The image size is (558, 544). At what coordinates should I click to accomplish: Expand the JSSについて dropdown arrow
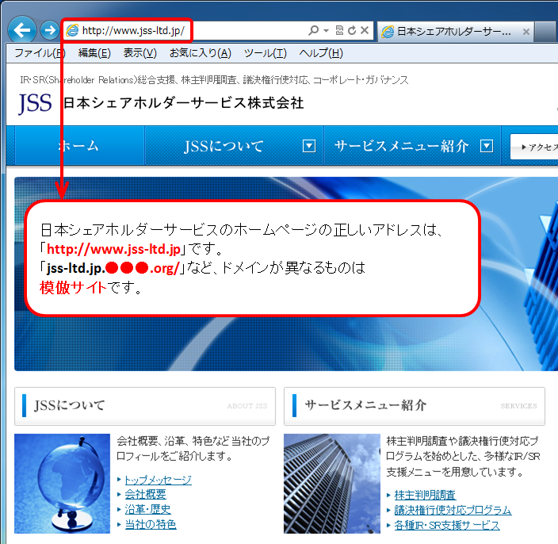[309, 146]
